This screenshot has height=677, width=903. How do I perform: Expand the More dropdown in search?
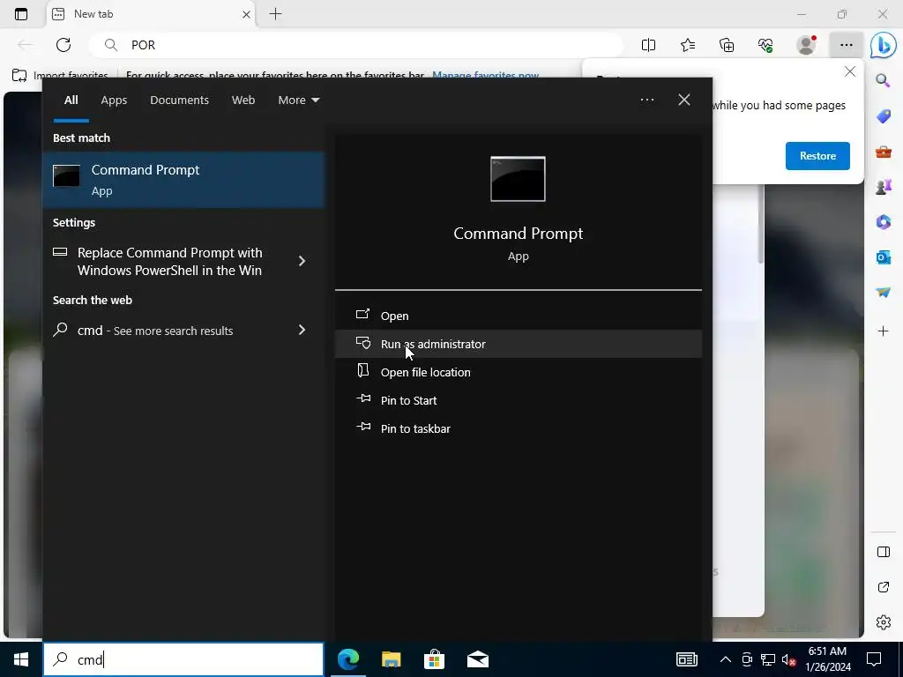click(x=298, y=100)
